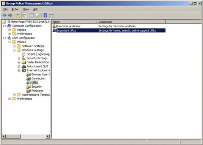The image size is (203, 145).
Task: Click the URLs node icon
Action: pos(28,82)
